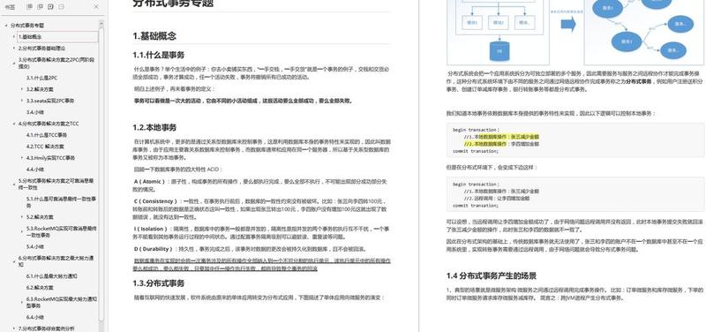
Task: Jump to bookmark 6.1.什么是最大努力通知
Action: click(x=51, y=276)
